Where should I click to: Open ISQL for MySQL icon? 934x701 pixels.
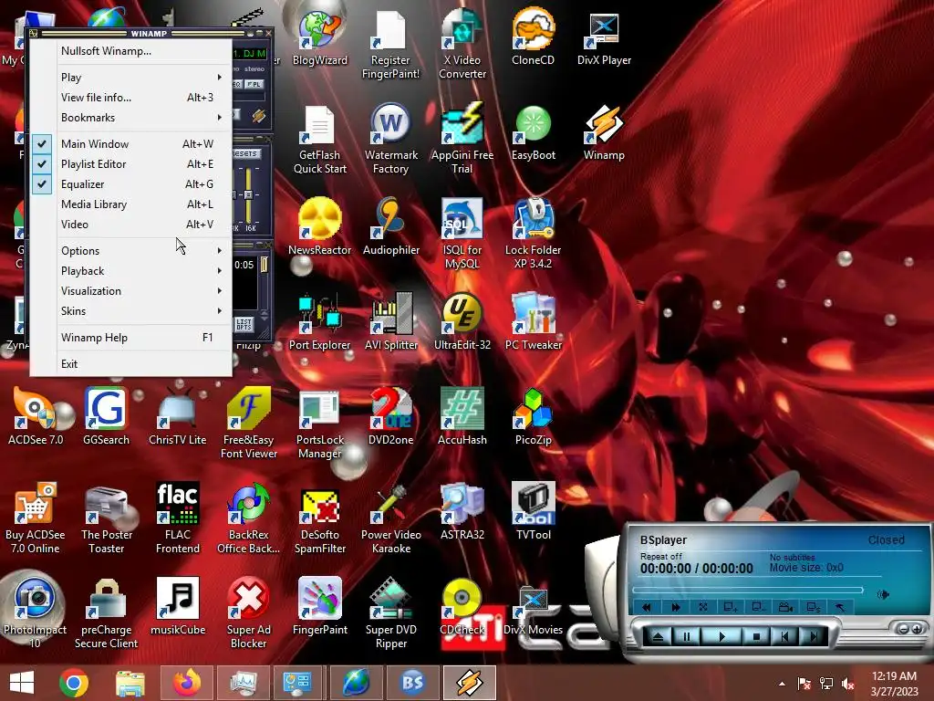point(462,235)
